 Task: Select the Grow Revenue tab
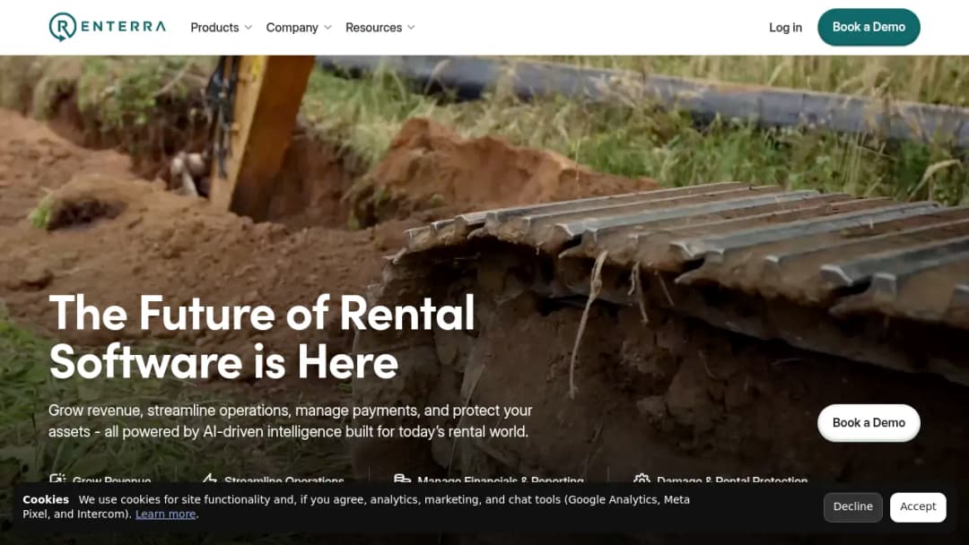pyautogui.click(x=100, y=480)
